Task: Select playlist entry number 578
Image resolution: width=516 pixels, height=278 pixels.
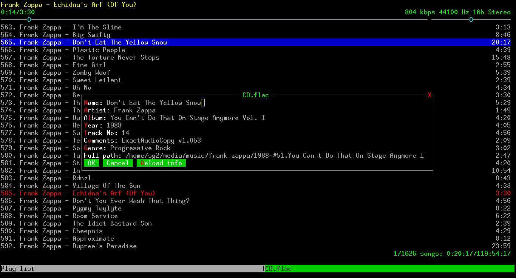Action: pyautogui.click(x=40, y=140)
